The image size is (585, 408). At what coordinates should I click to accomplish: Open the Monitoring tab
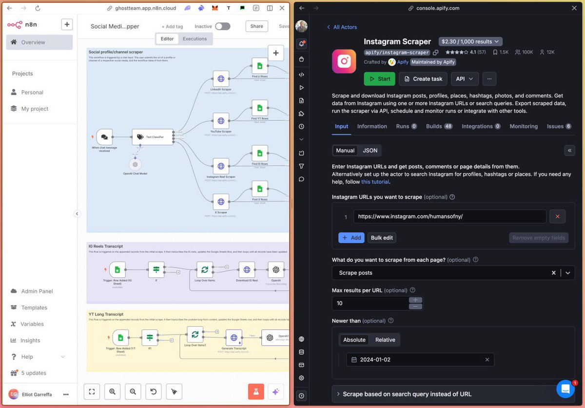pyautogui.click(x=524, y=126)
